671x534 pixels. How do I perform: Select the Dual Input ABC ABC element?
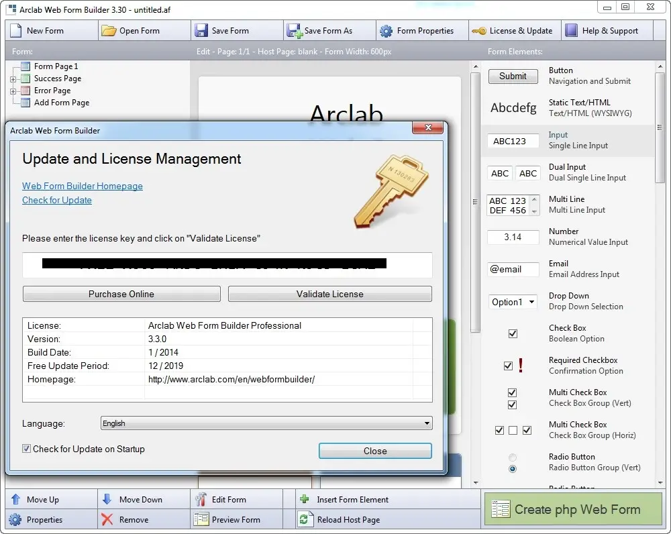click(x=513, y=173)
